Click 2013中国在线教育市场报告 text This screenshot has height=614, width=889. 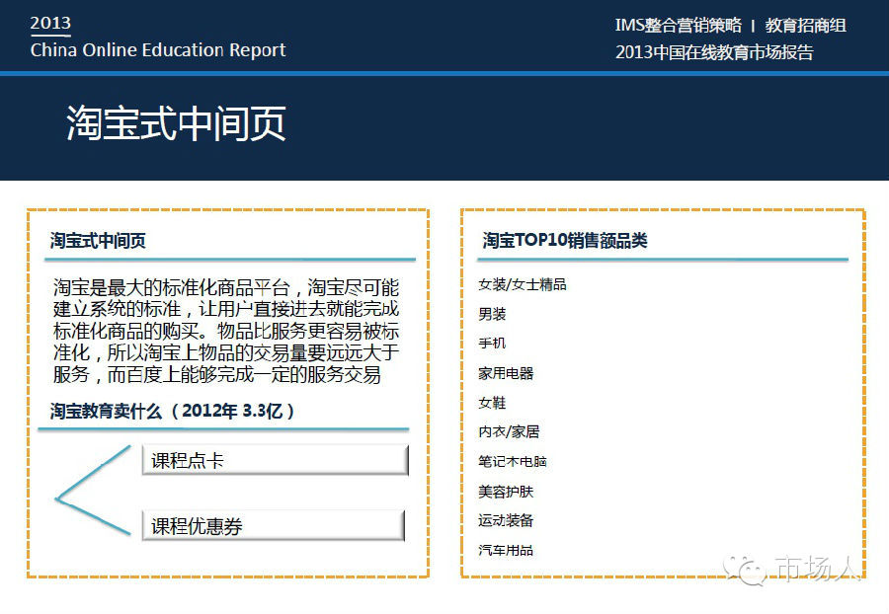click(714, 52)
